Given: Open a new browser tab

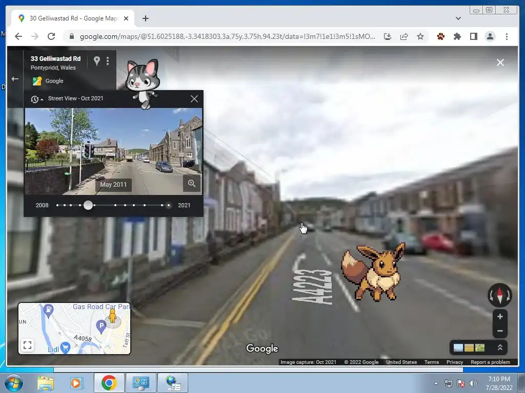Looking at the screenshot, I should 145,18.
